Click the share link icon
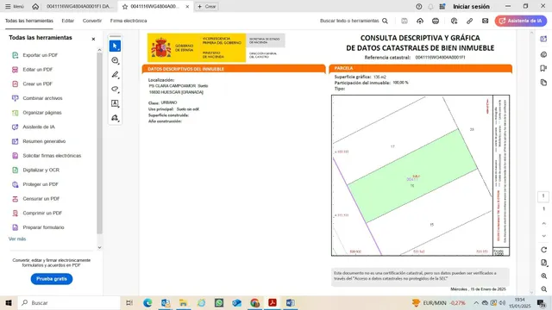The image size is (552, 310). coord(469,21)
